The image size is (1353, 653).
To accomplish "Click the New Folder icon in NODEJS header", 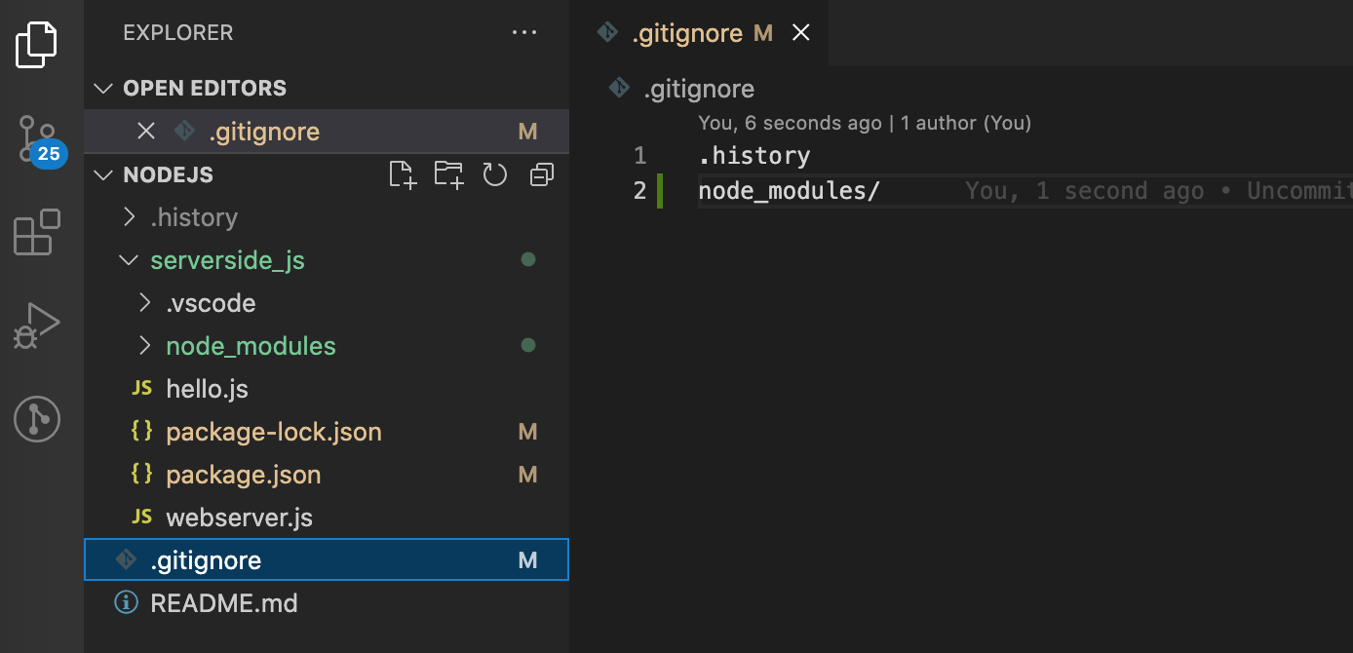I will [448, 175].
